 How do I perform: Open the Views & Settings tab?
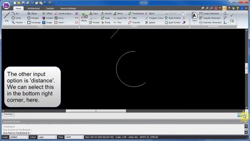[68, 8]
